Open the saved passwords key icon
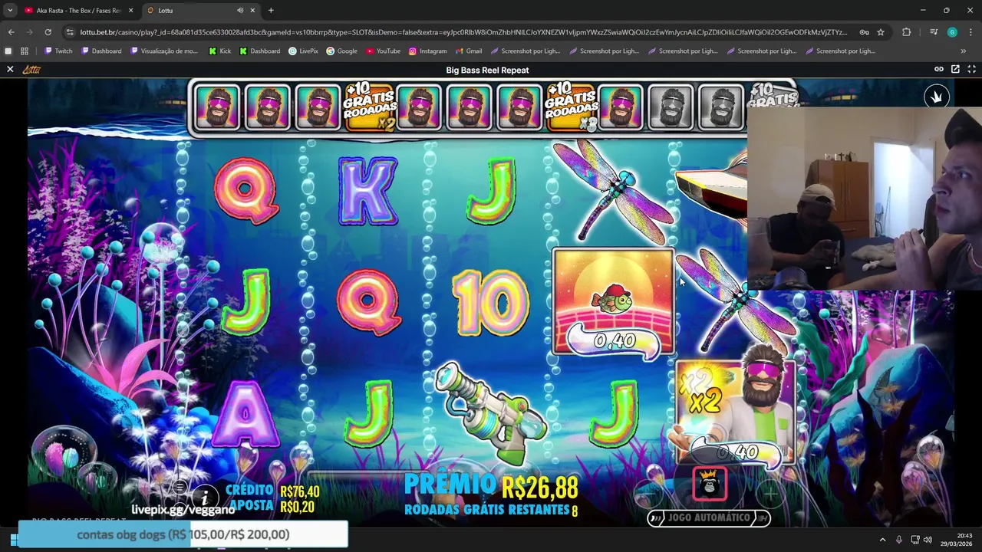The height and width of the screenshot is (552, 982). (x=864, y=32)
